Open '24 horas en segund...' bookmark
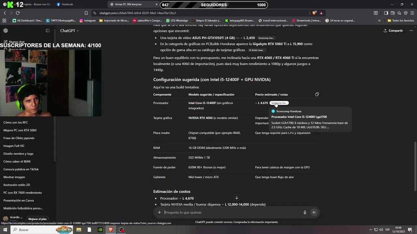This screenshot has width=417, height=234. [340, 20]
